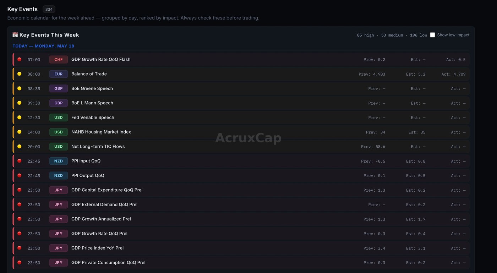Click the yellow impact dot on BoE Greene Speech
This screenshot has height=273, width=497.
[20, 88]
